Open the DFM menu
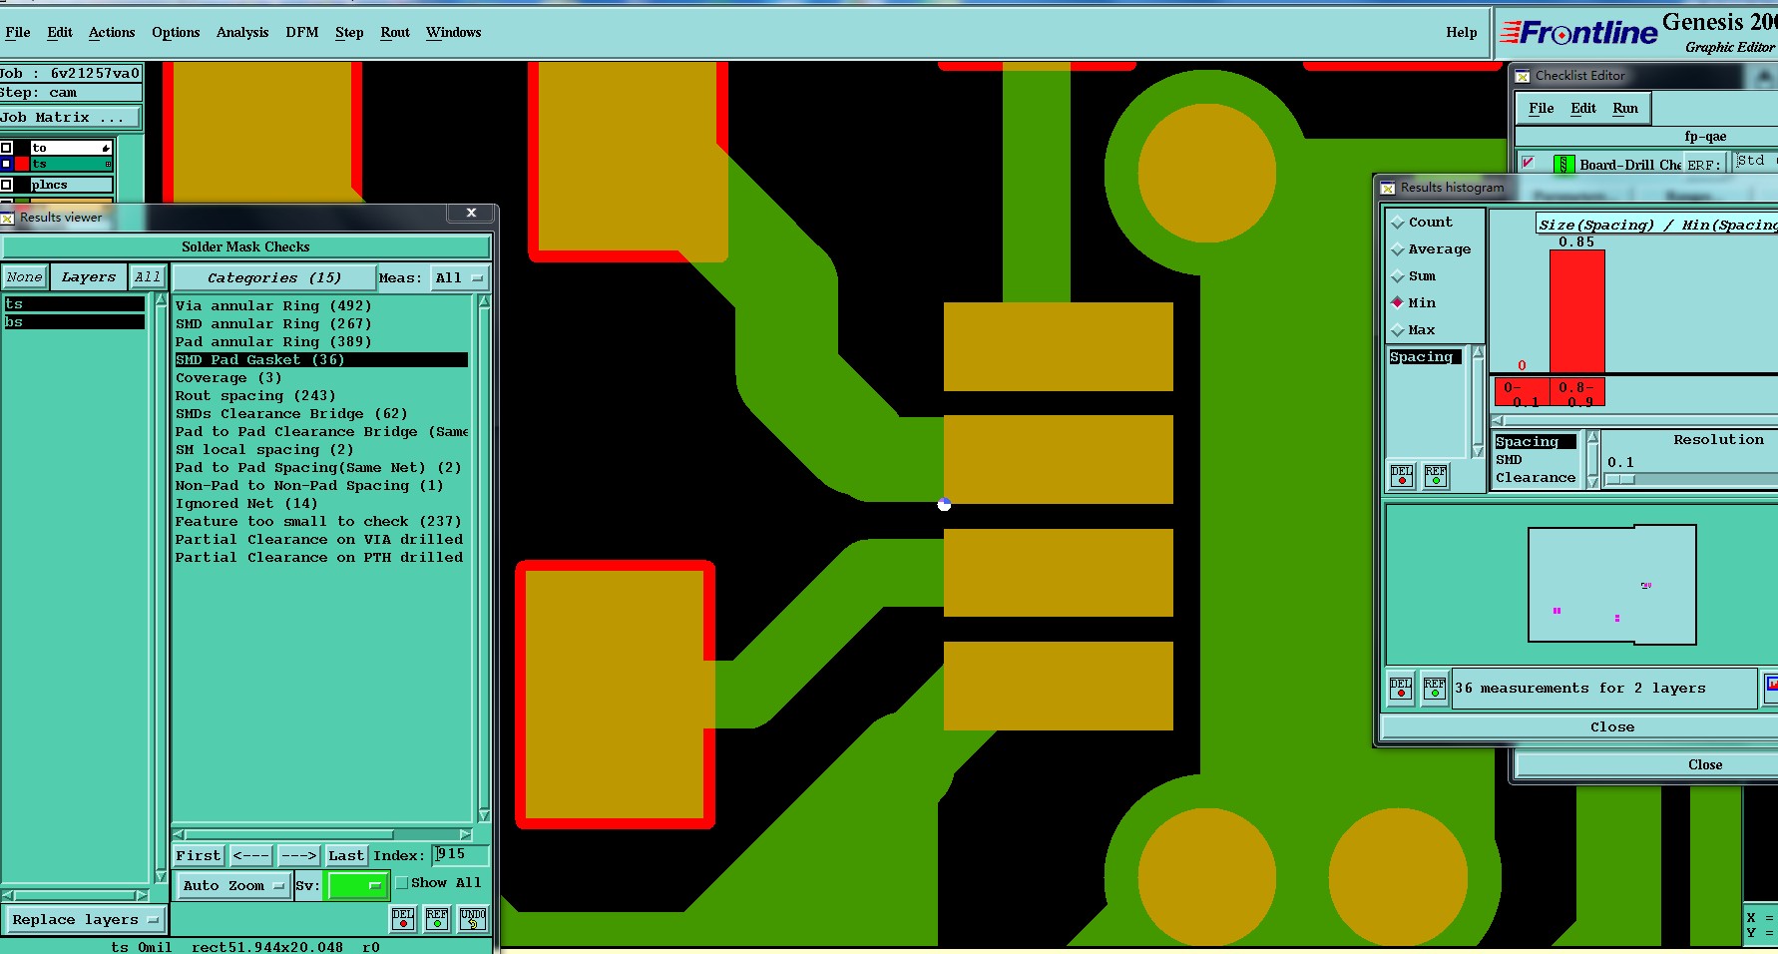The height and width of the screenshot is (954, 1778). [x=302, y=32]
